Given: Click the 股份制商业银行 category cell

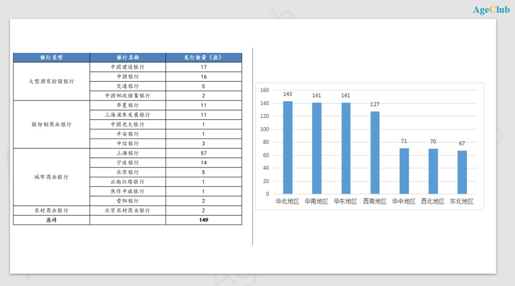Looking at the screenshot, I should 51,124.
